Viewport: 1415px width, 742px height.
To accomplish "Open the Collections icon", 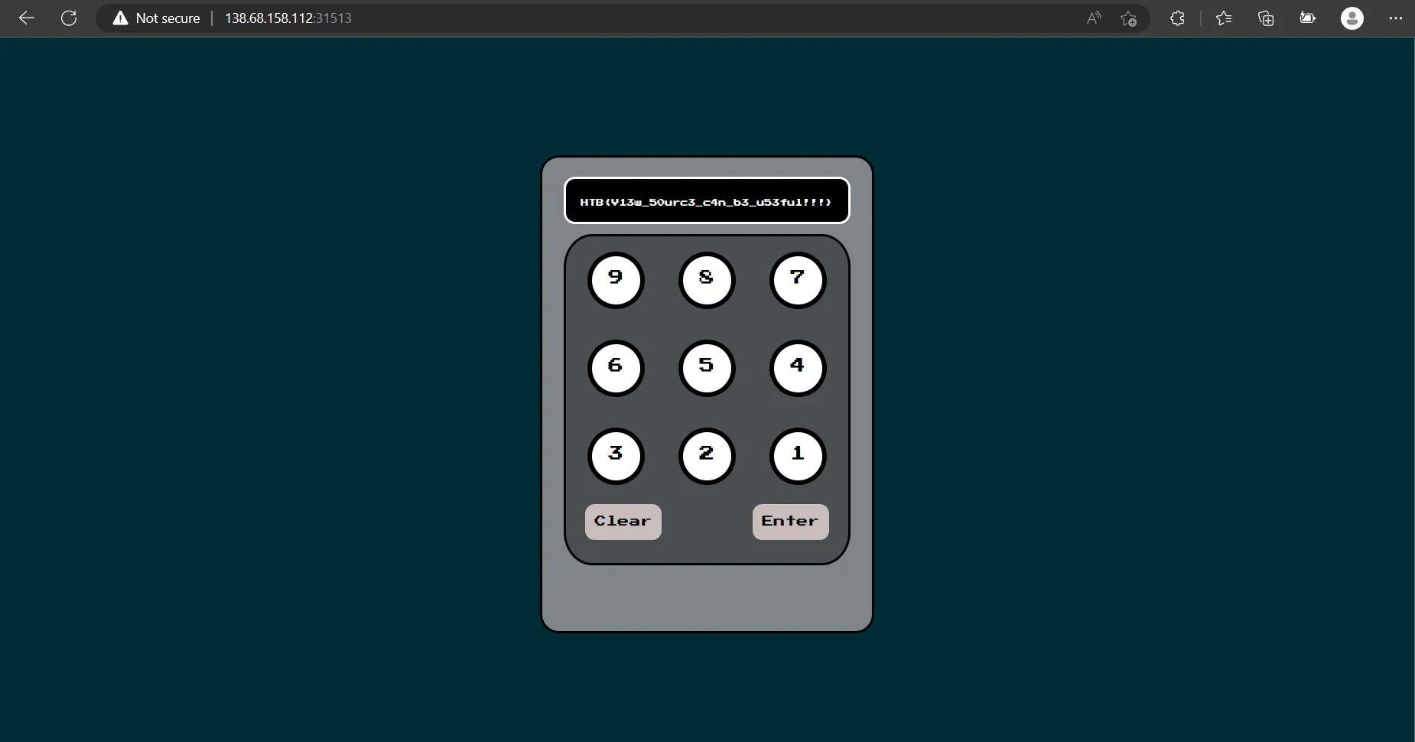I will [x=1266, y=18].
